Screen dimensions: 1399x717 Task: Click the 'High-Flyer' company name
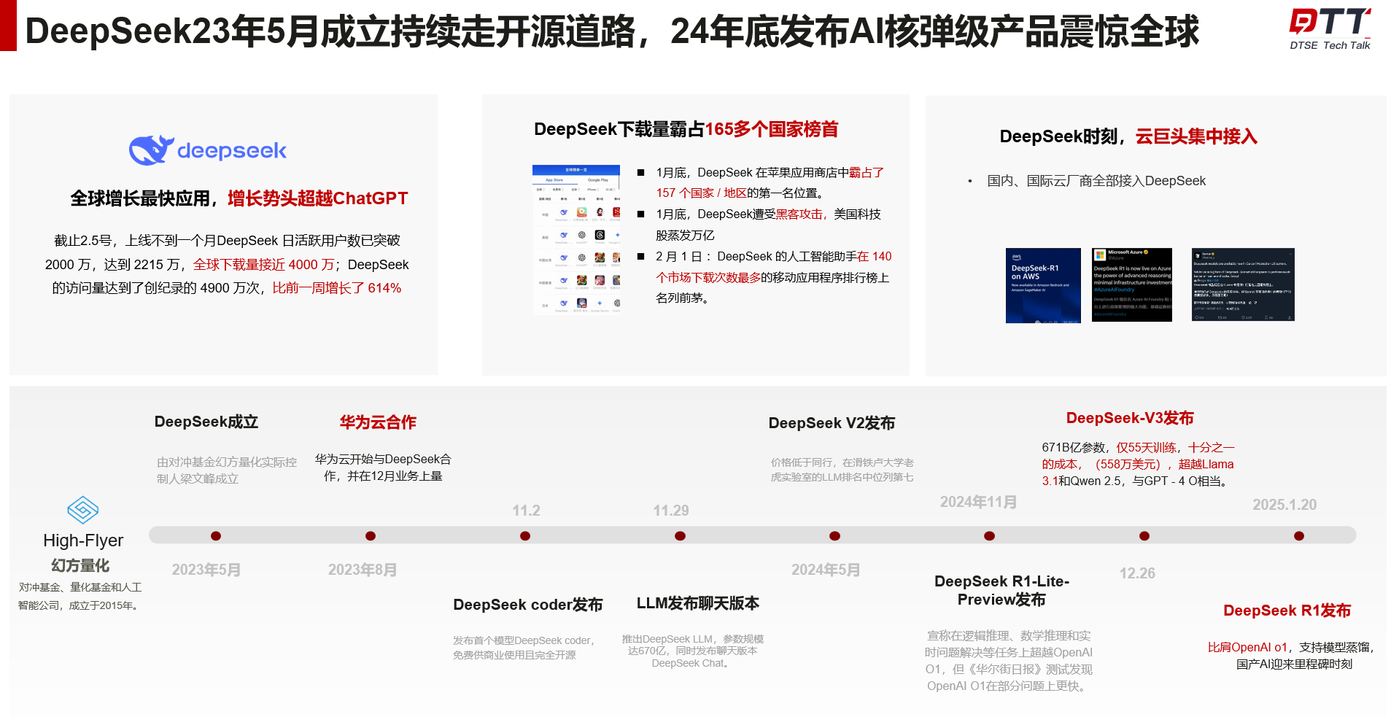tap(83, 540)
